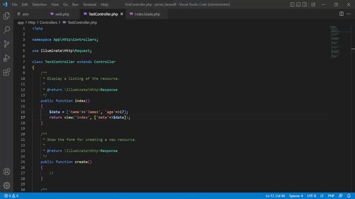Image resolution: width=355 pixels, height=199 pixels.
Task: Open the Help menu
Action: pyautogui.click(x=104, y=4)
